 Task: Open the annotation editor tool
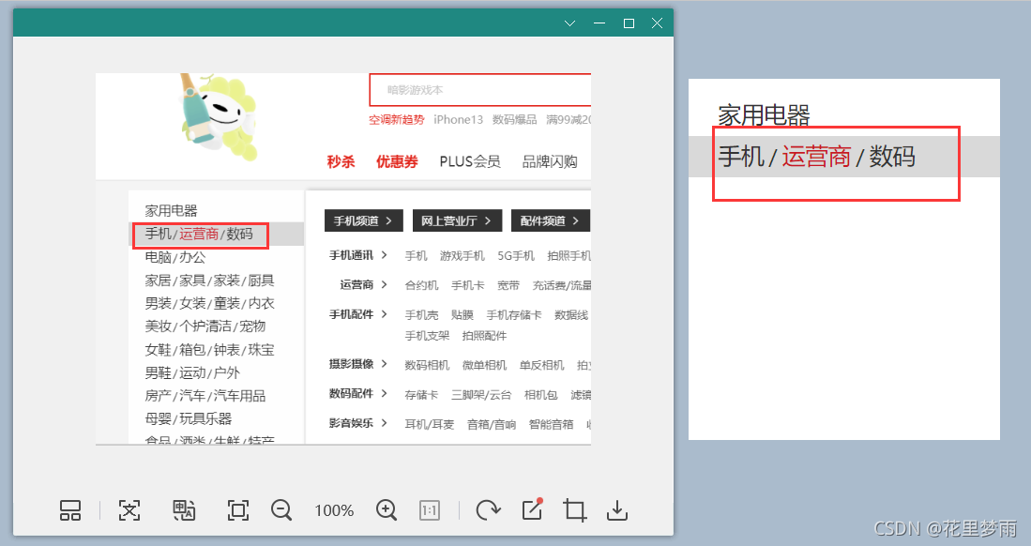[531, 509]
